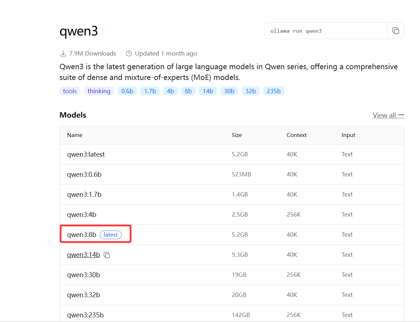Open the qwen3:235b model
420x322 pixels.
[85, 315]
